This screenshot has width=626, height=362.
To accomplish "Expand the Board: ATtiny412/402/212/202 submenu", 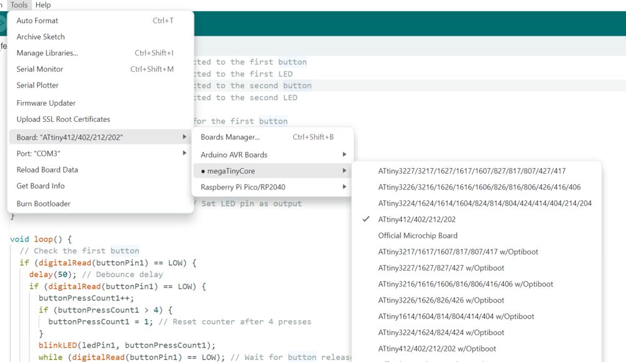I will point(100,137).
